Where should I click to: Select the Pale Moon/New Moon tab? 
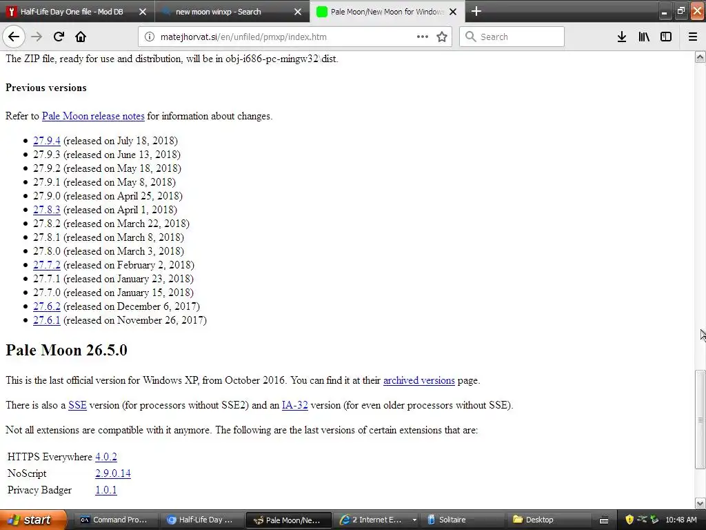[x=386, y=12]
